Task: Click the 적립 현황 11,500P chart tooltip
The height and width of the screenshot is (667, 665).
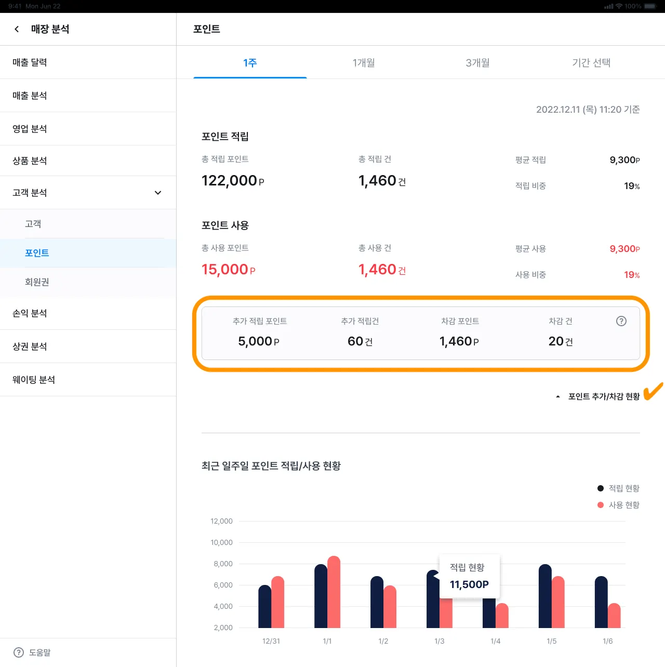Action: click(470, 577)
